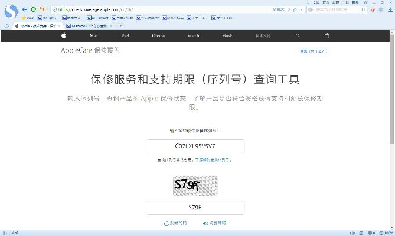Click the search magnifier in browser toolbar

coord(364,9)
